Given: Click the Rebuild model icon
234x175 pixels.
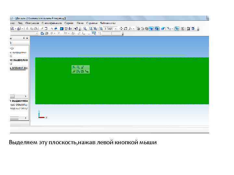Looking at the screenshot, I should tap(183, 29).
